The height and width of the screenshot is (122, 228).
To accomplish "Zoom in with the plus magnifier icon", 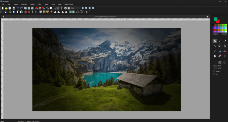I will coord(83,8).
